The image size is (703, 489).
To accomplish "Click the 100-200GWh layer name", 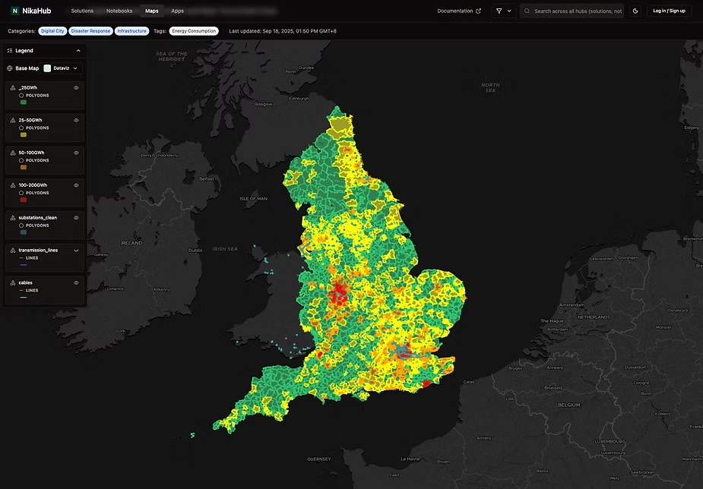I will pos(33,185).
